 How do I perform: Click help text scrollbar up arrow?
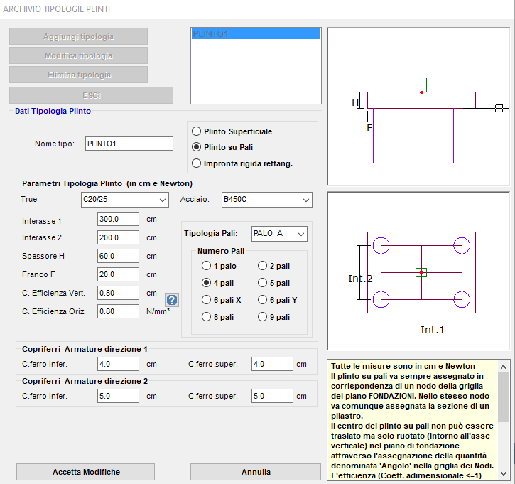pyautogui.click(x=503, y=366)
